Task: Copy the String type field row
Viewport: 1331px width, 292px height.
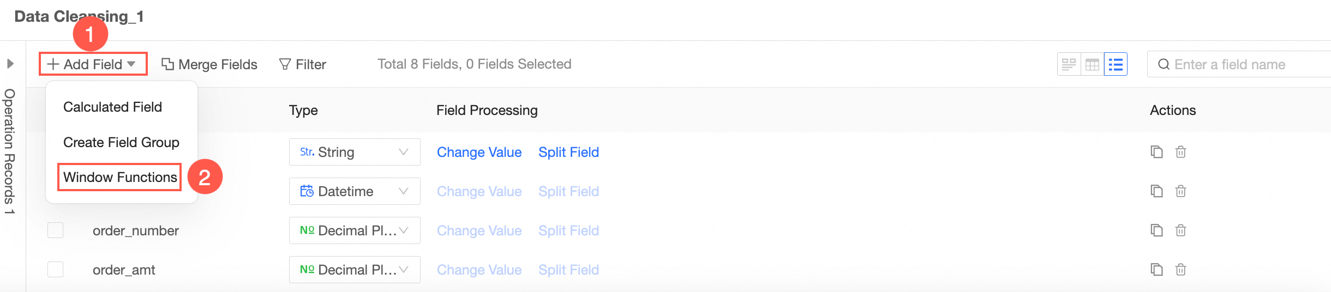Action: [x=1156, y=152]
